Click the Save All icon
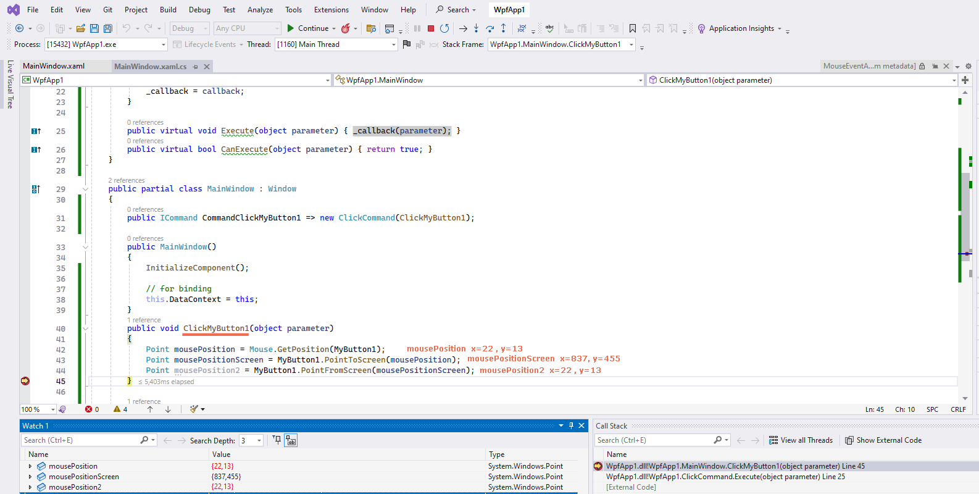 coord(108,28)
